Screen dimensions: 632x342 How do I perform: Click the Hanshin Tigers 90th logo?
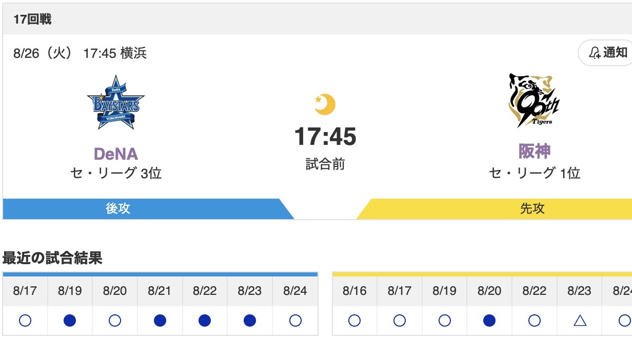pos(534,101)
